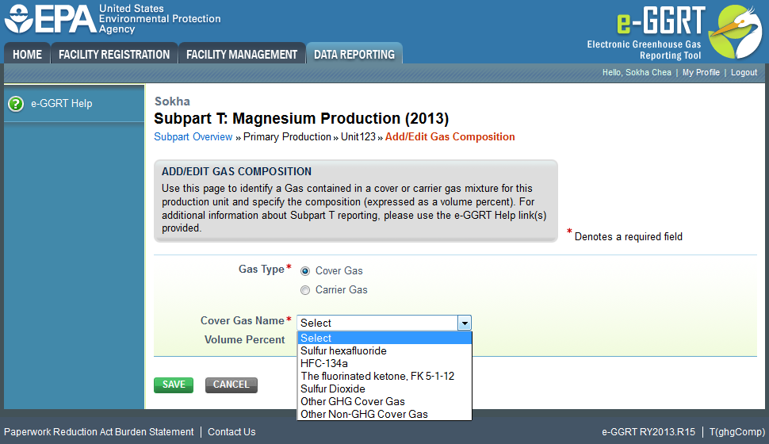Open the Paperwork Reduction Act Burden Statement link
769x444 pixels.
[x=98, y=432]
